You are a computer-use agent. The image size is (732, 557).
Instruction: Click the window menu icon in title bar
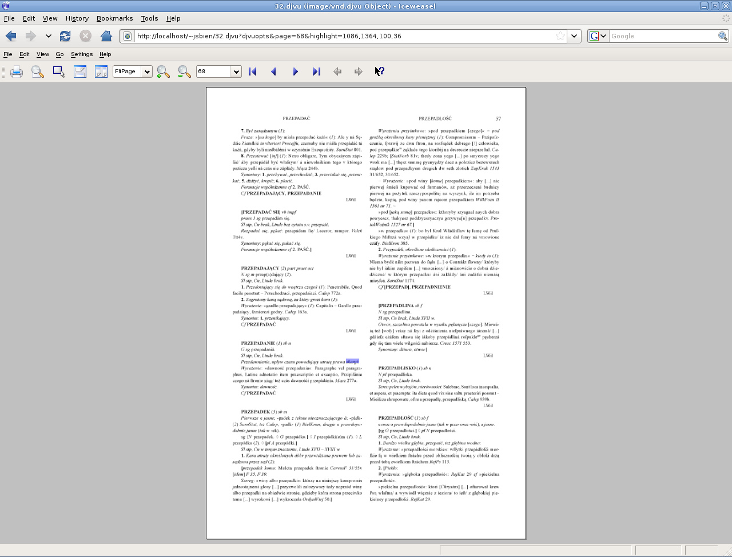point(6,6)
